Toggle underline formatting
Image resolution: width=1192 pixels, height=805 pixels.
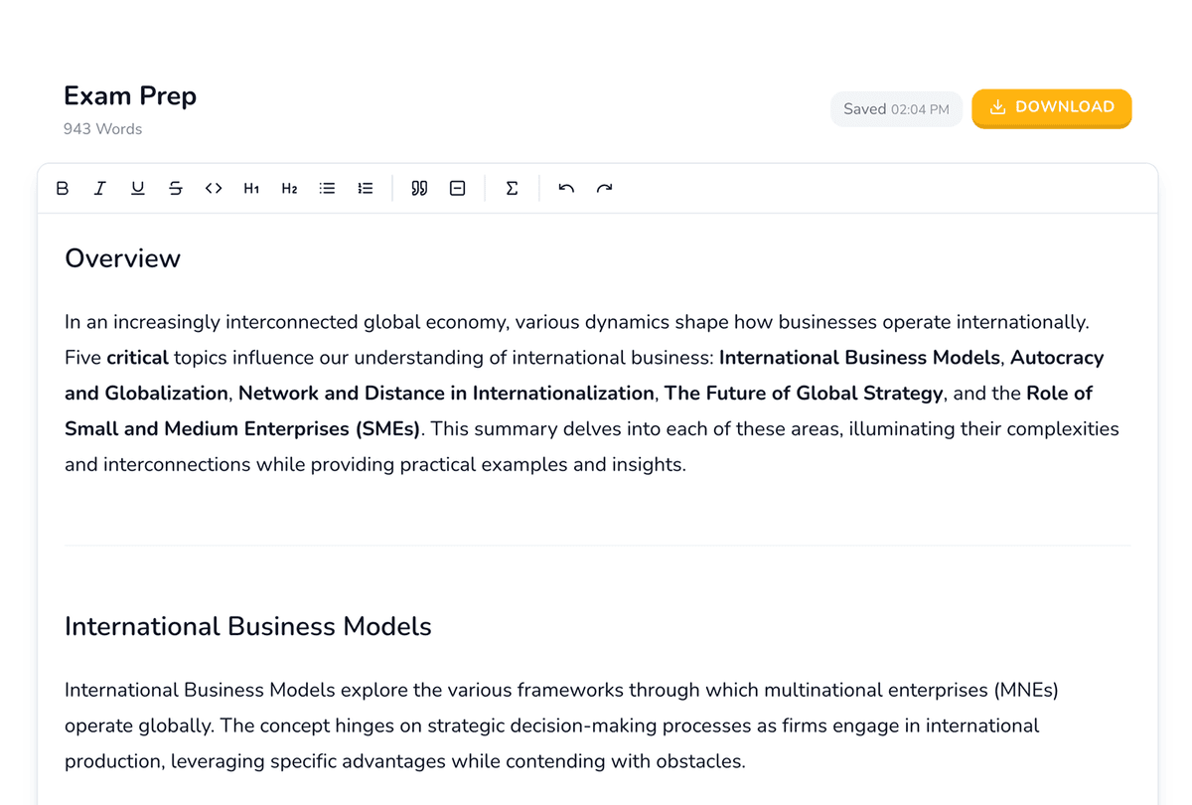point(138,188)
